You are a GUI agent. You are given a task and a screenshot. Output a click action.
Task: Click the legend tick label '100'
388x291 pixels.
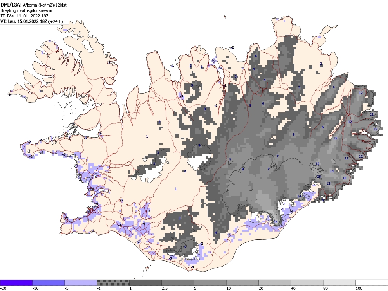pos(359,288)
